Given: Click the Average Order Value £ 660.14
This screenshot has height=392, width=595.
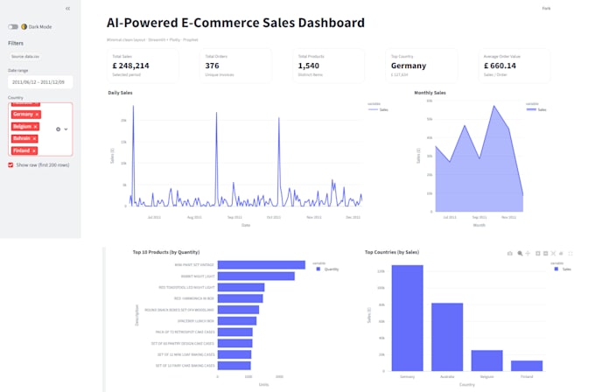Looking at the screenshot, I should (x=500, y=66).
